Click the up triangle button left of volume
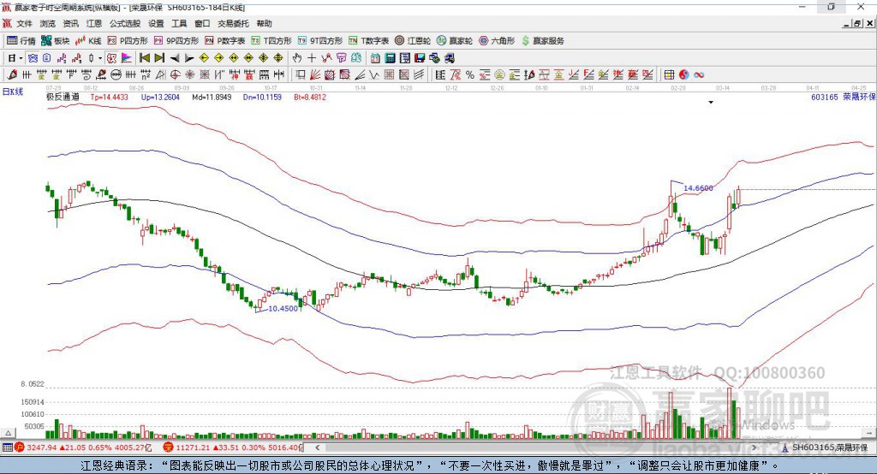The width and height of the screenshot is (877, 474). click(9, 433)
